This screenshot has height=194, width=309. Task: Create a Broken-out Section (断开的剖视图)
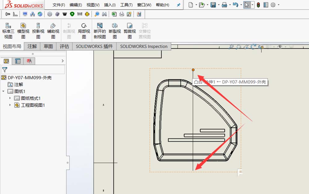point(100,31)
